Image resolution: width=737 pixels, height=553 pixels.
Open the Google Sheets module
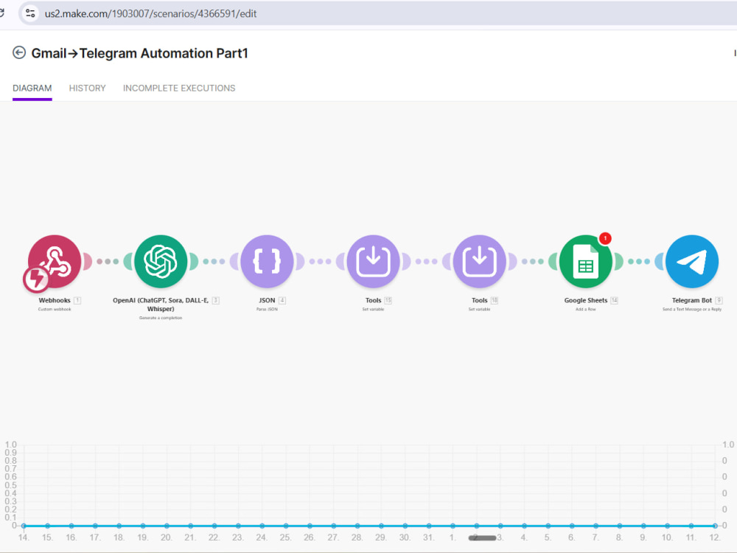click(x=586, y=261)
